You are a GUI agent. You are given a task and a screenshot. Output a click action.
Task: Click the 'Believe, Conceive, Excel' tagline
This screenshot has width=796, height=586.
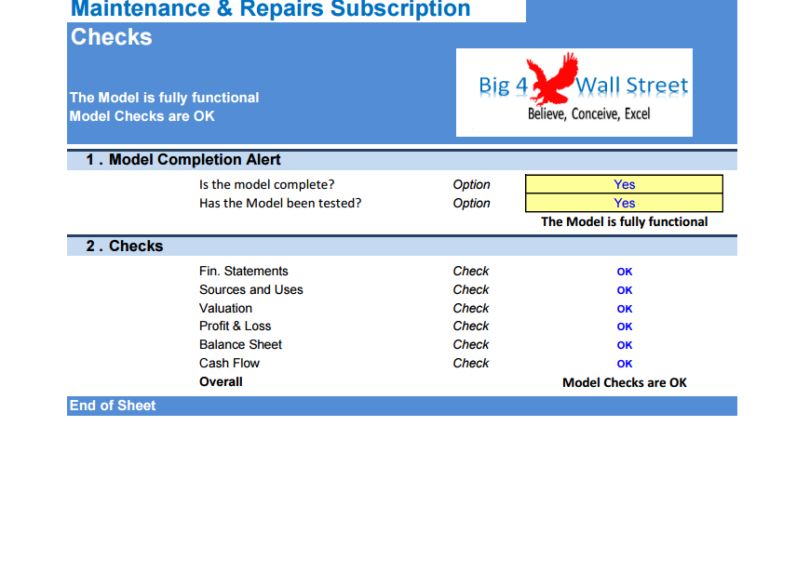click(589, 113)
